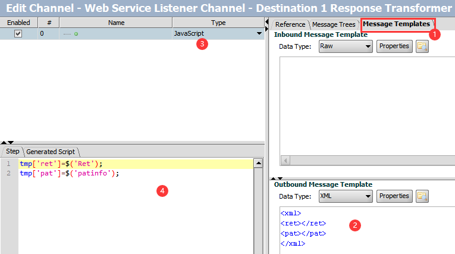Toggle the Enabled checkbox for step 0
455x254 pixels.
click(x=18, y=34)
